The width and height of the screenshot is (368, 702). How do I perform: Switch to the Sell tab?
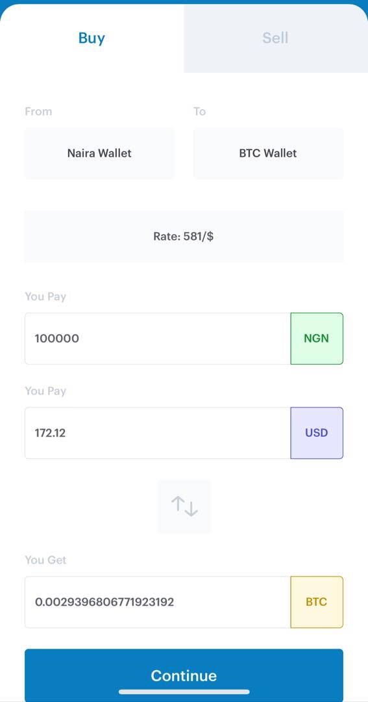275,38
